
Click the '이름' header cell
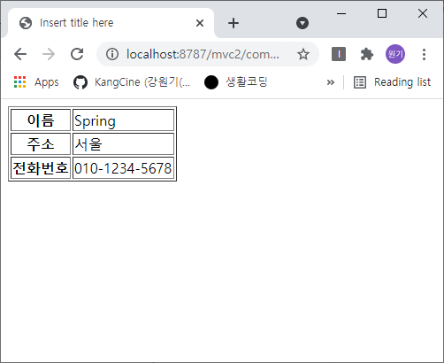[41, 120]
